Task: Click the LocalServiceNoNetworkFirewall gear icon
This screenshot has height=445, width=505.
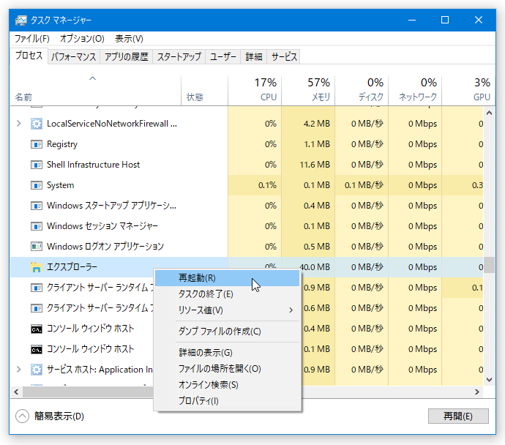Action: click(37, 124)
